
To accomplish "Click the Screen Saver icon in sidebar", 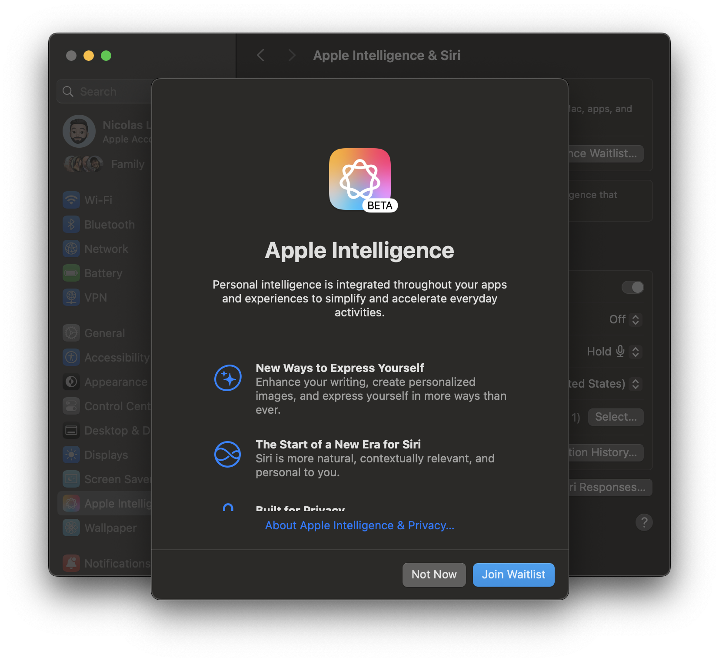I will click(x=71, y=479).
